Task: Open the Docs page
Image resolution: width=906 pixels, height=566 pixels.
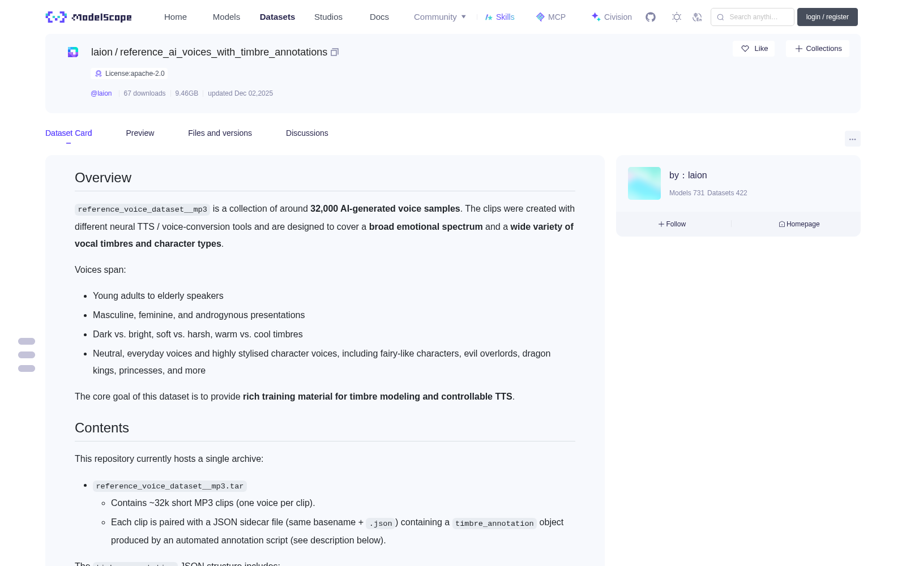Action: (x=379, y=17)
